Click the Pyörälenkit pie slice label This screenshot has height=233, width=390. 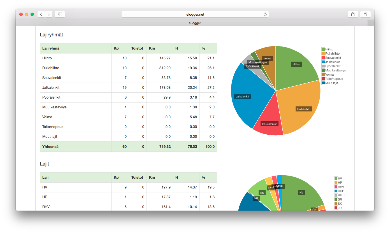(252, 66)
